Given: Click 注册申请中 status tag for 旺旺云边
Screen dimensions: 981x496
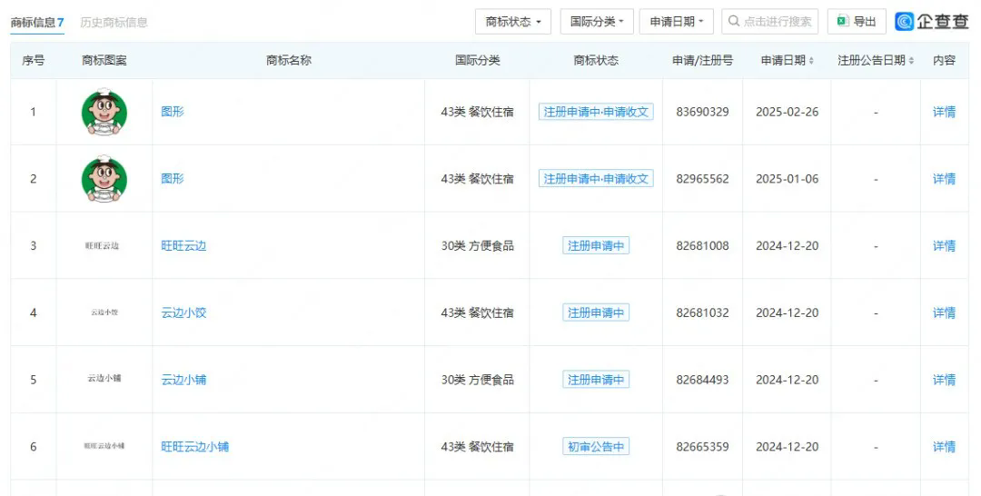Looking at the screenshot, I should coord(596,246).
